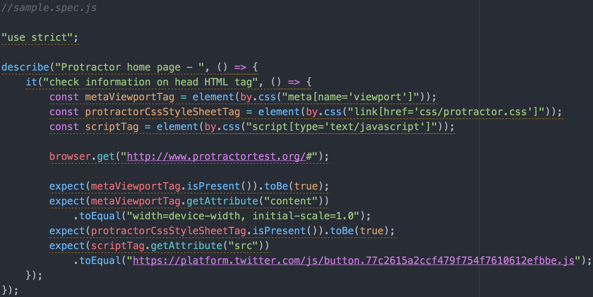Place cursor in the "use strict" string
This screenshot has height=297, width=593.
(x=37, y=37)
